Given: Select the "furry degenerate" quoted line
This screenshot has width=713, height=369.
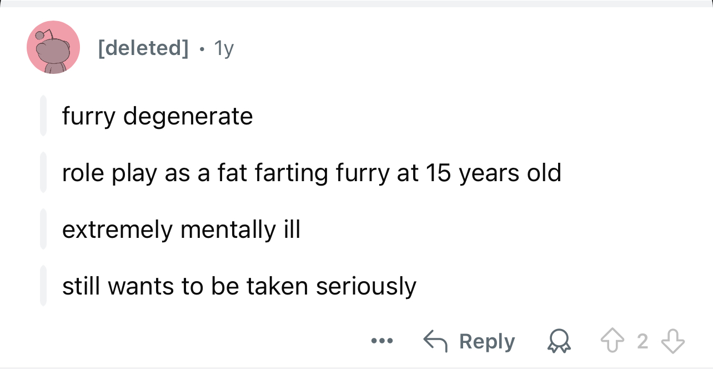Looking at the screenshot, I should click(x=157, y=116).
